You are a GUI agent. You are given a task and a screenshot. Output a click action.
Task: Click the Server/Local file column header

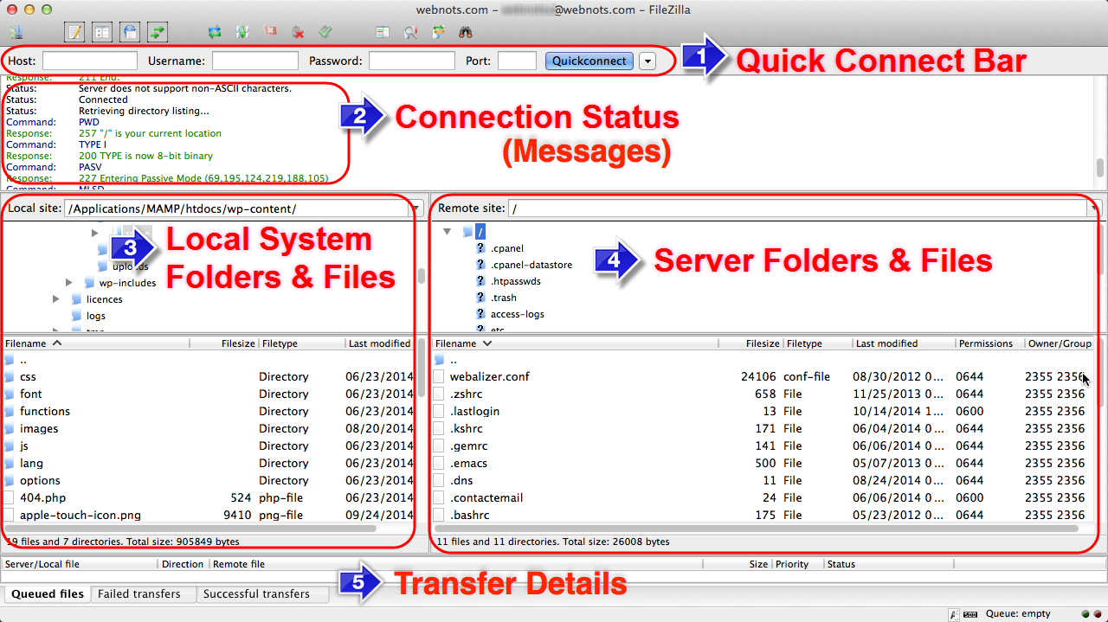point(80,564)
